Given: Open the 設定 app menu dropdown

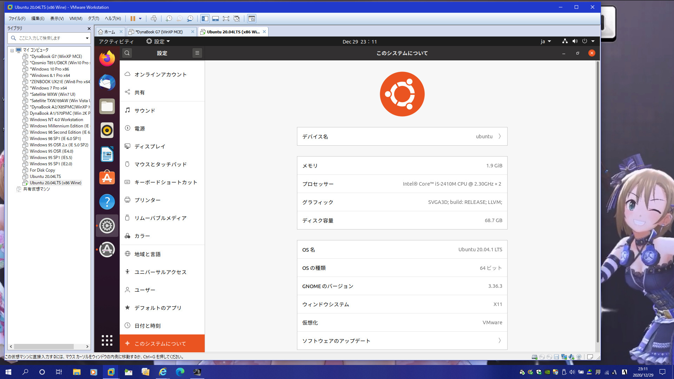Looking at the screenshot, I should click(158, 41).
